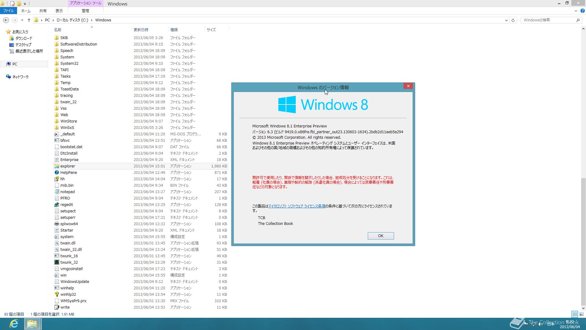586x330 pixels.
Task: Refresh the Windows folder view
Action: tap(513, 20)
